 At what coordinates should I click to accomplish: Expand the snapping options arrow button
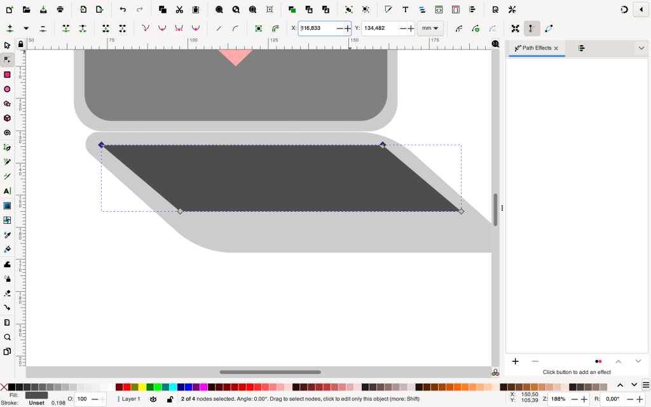pos(641,10)
